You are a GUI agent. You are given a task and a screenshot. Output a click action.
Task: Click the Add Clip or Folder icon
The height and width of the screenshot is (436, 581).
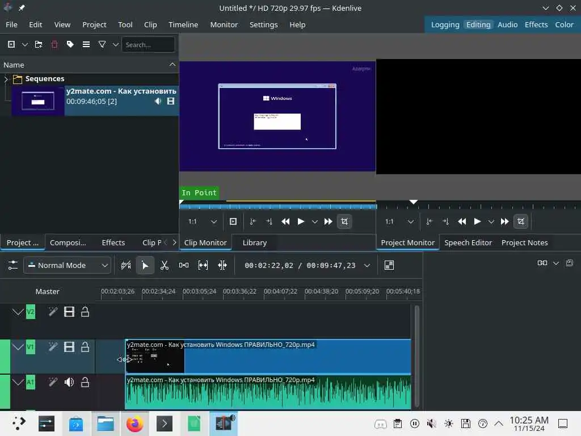[x=11, y=44]
